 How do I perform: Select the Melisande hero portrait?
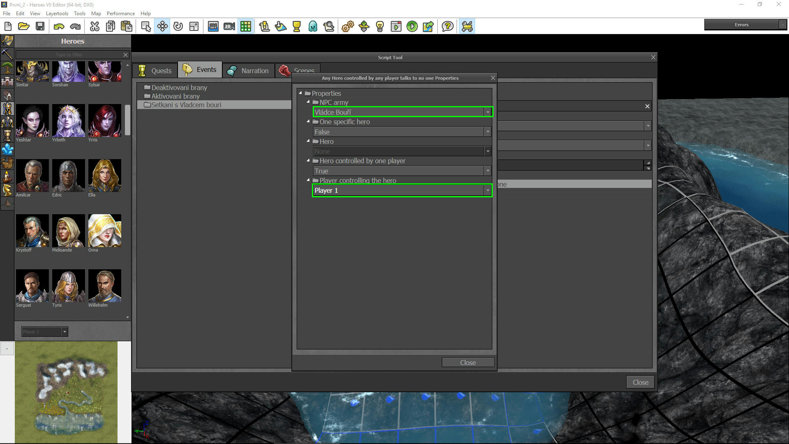(x=68, y=231)
